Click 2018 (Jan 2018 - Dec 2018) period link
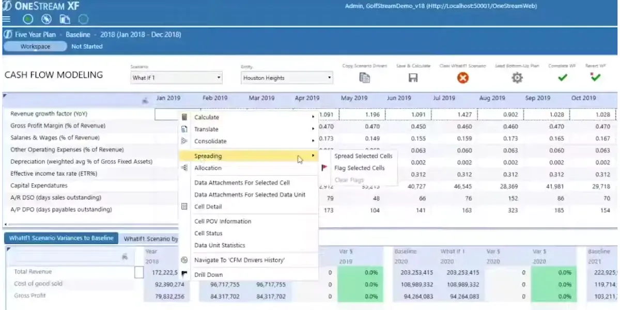The width and height of the screenshot is (620, 310). pos(141,35)
